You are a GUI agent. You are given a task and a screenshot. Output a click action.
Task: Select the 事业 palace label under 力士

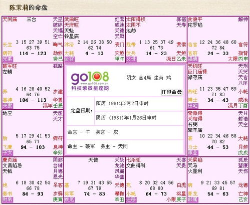pos(193,153)
